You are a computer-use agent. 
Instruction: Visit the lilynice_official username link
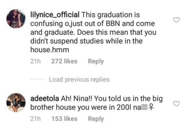[x=55, y=14]
